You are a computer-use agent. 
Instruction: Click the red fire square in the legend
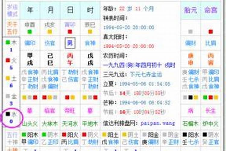click(8, 60)
